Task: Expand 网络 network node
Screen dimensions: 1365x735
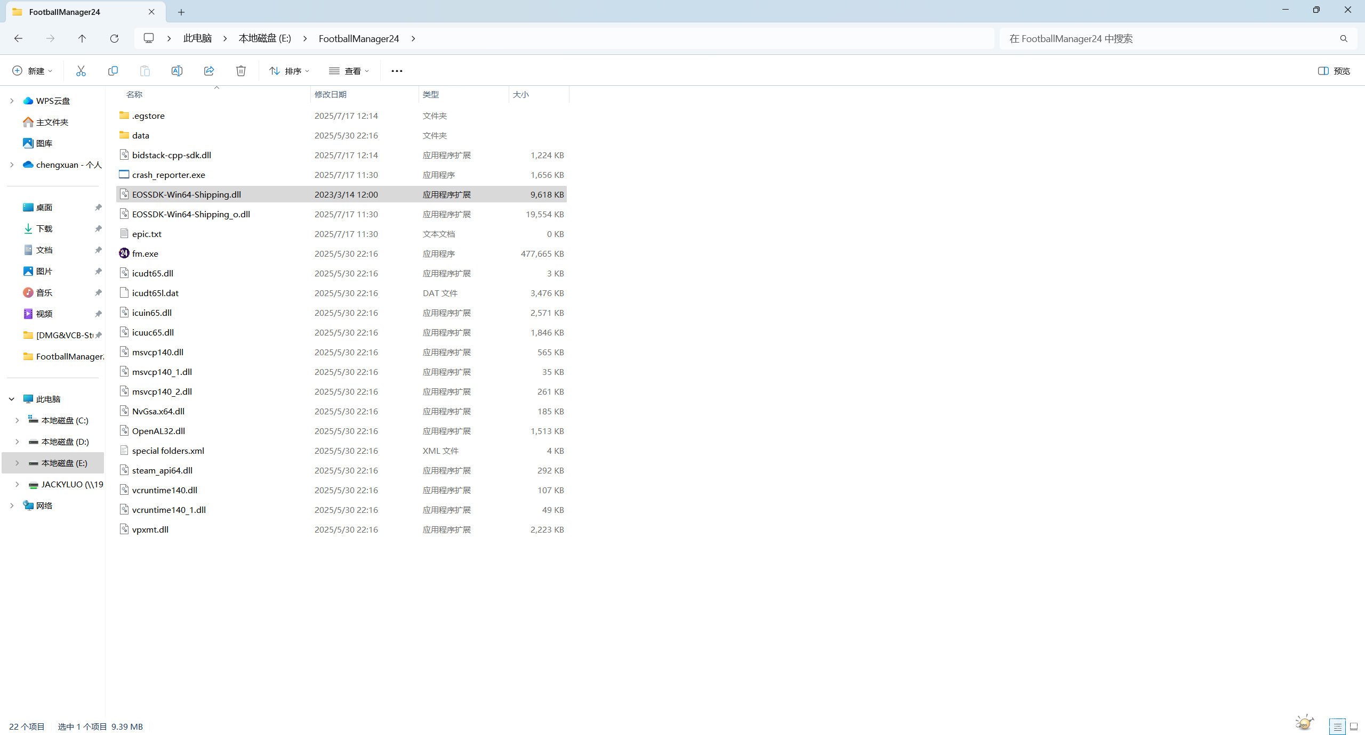Action: click(12, 505)
